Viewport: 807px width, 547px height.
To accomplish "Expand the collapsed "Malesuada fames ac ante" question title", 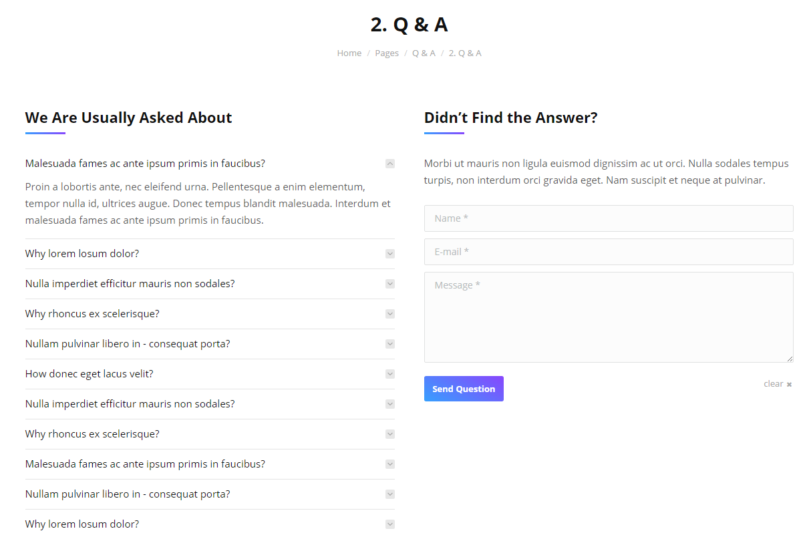I will [x=145, y=464].
